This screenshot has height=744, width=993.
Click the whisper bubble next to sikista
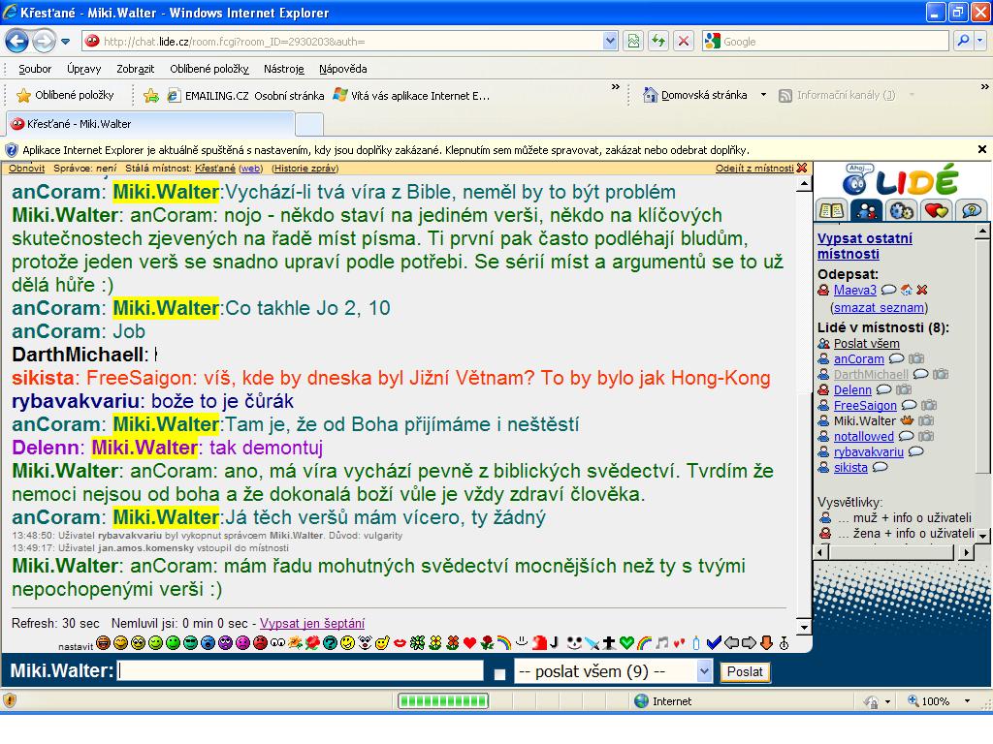pos(880,467)
